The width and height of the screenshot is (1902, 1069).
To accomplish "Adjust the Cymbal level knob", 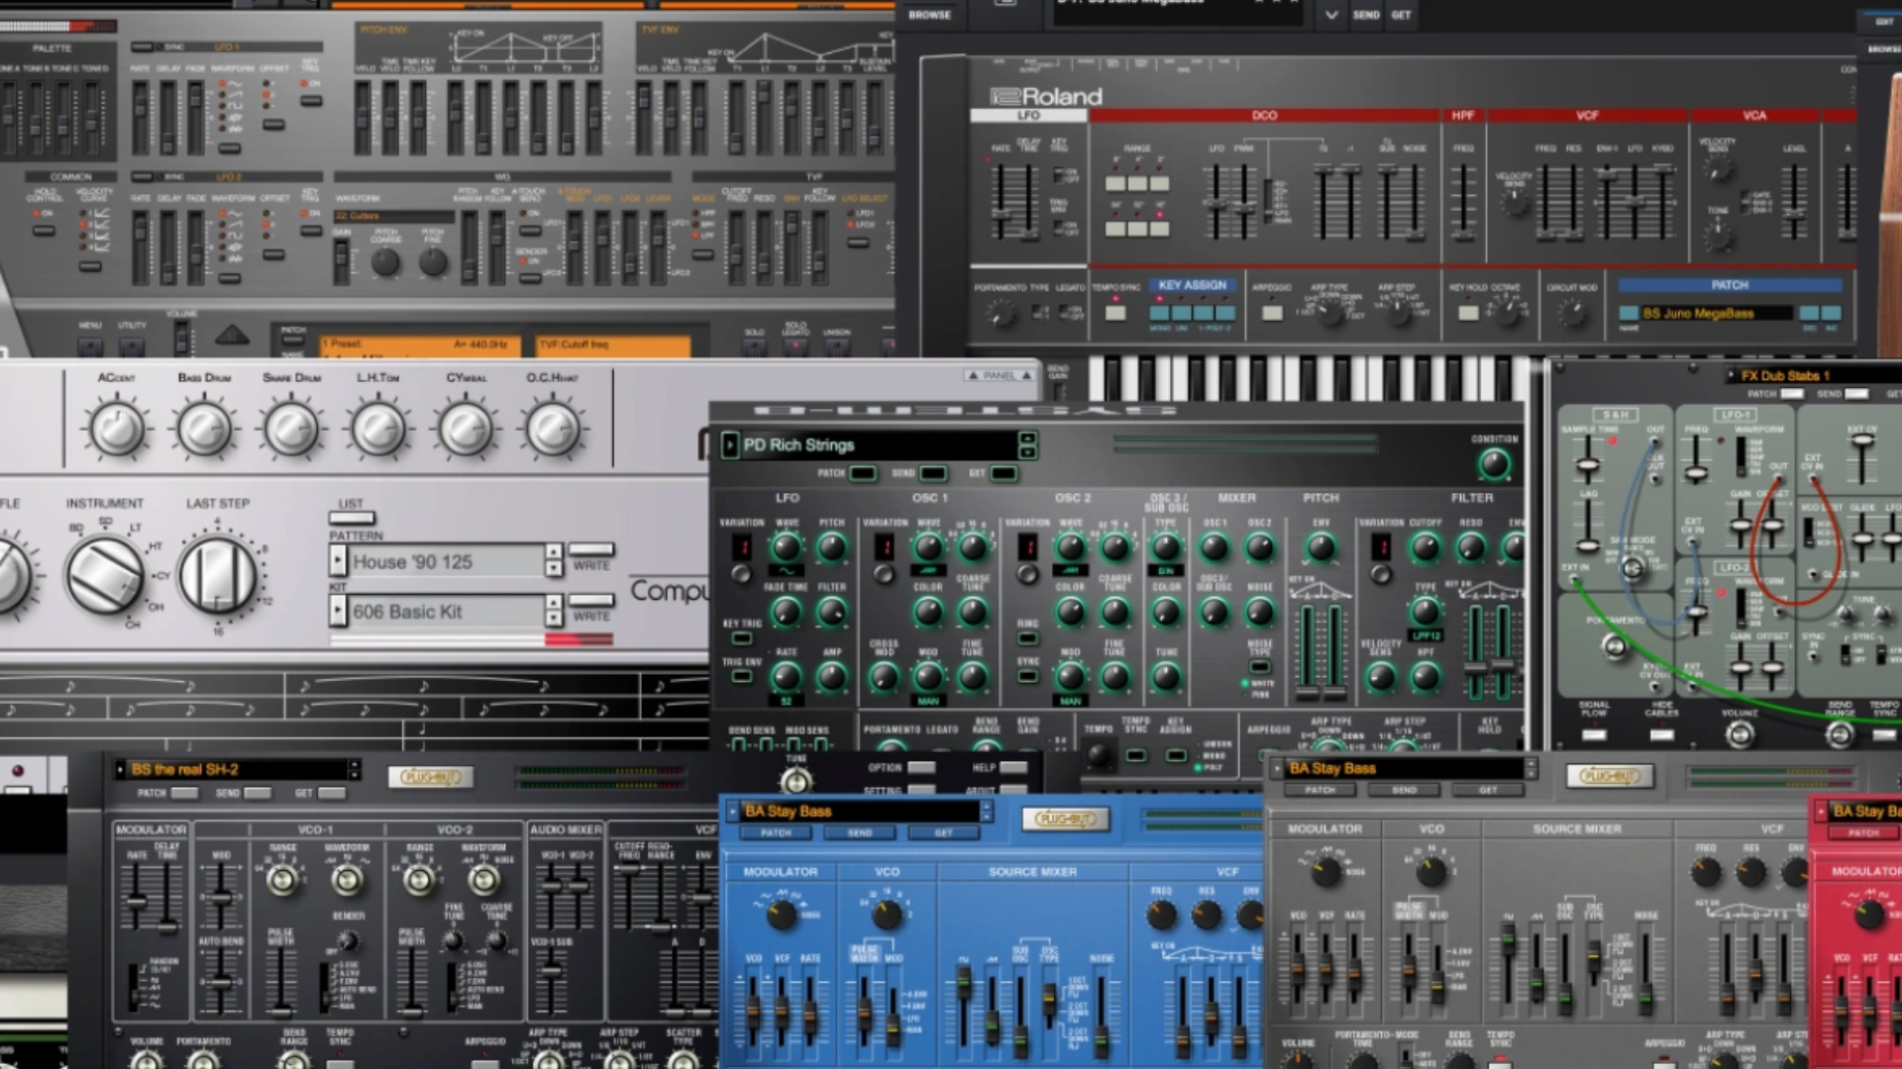I will (x=466, y=429).
